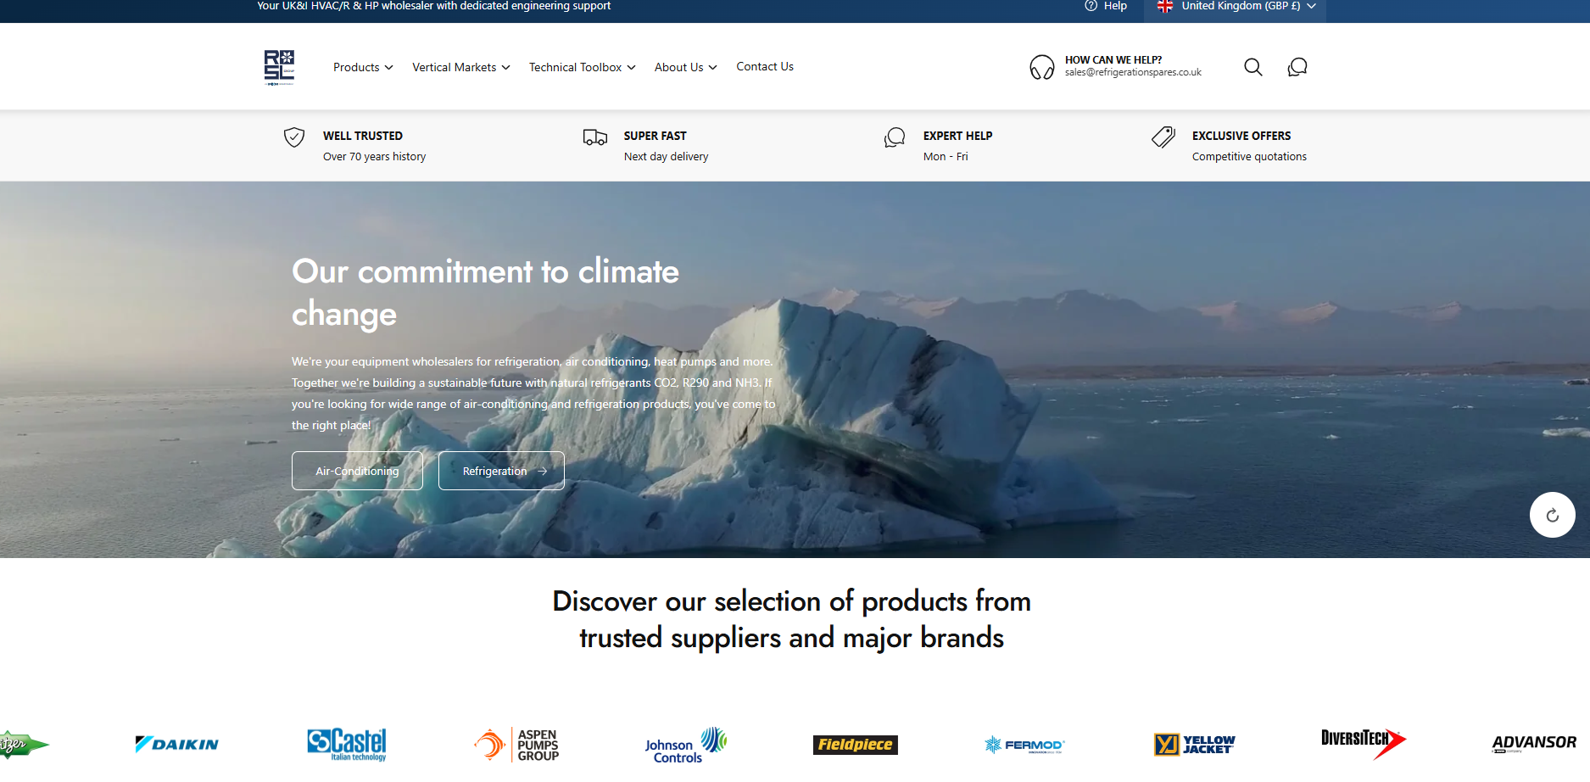This screenshot has width=1590, height=782.
Task: Open the About Us menu
Action: click(685, 67)
